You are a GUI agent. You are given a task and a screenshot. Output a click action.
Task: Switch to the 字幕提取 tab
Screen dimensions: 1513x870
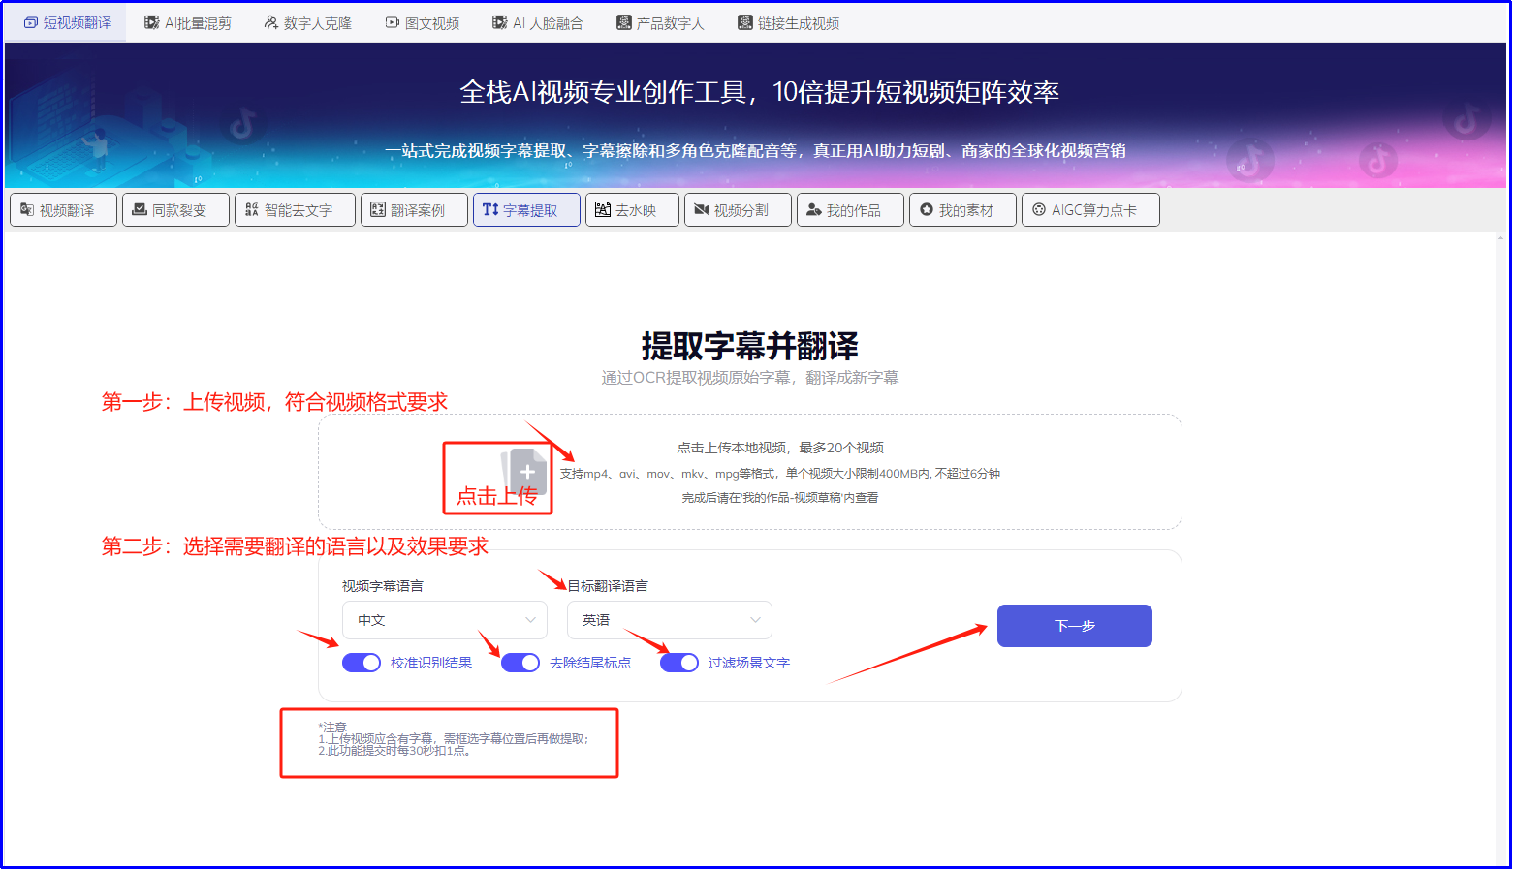click(526, 209)
